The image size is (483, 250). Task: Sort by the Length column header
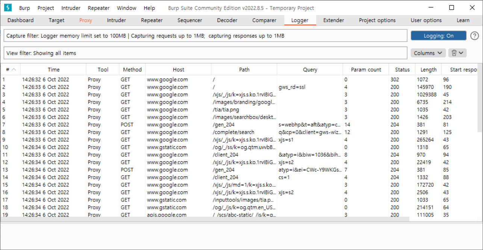click(x=428, y=70)
